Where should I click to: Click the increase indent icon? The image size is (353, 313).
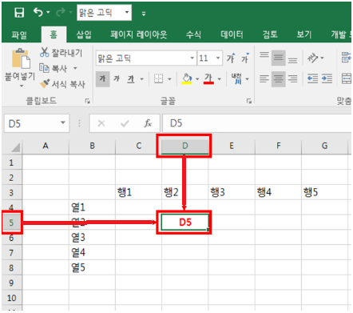coord(327,79)
